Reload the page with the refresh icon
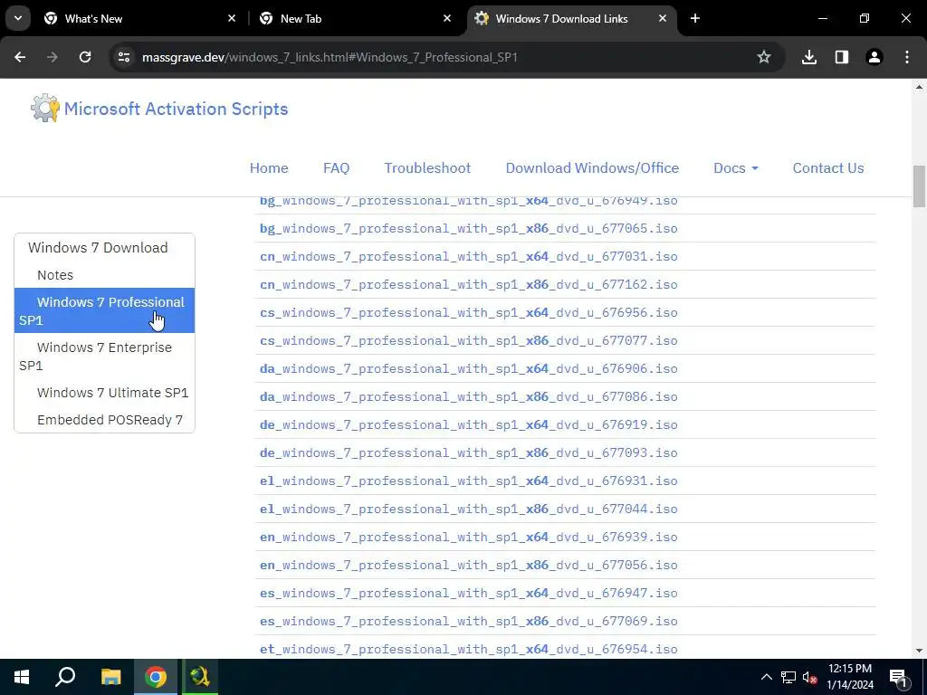The image size is (927, 695). pos(85,57)
